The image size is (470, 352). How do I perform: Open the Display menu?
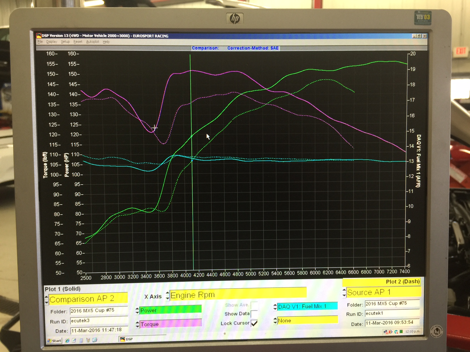[x=52, y=42]
